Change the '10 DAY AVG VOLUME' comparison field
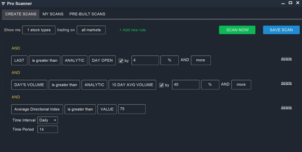The image size is (302, 152). [132, 85]
